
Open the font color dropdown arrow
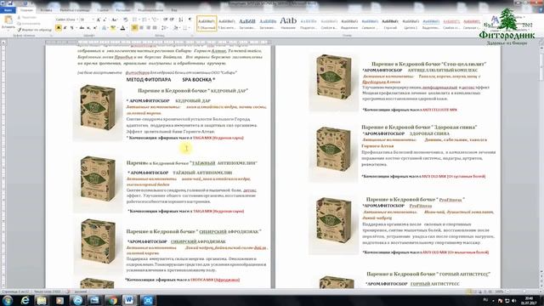pos(127,28)
